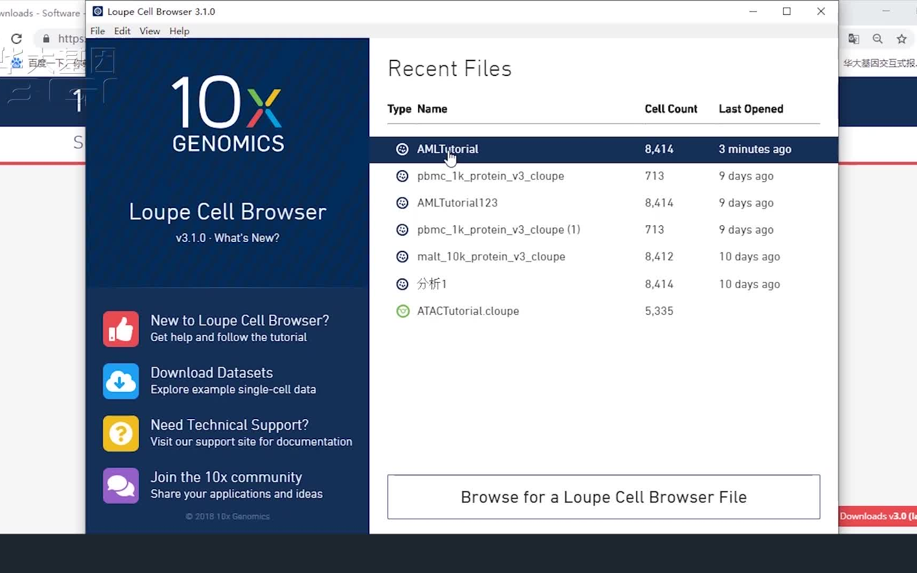Click Browse for a Loupe Cell Browser File
The width and height of the screenshot is (917, 573).
[604, 497]
